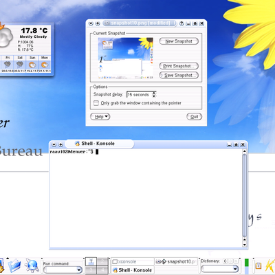Click the Mon forecast icon in weather widget

45,65
